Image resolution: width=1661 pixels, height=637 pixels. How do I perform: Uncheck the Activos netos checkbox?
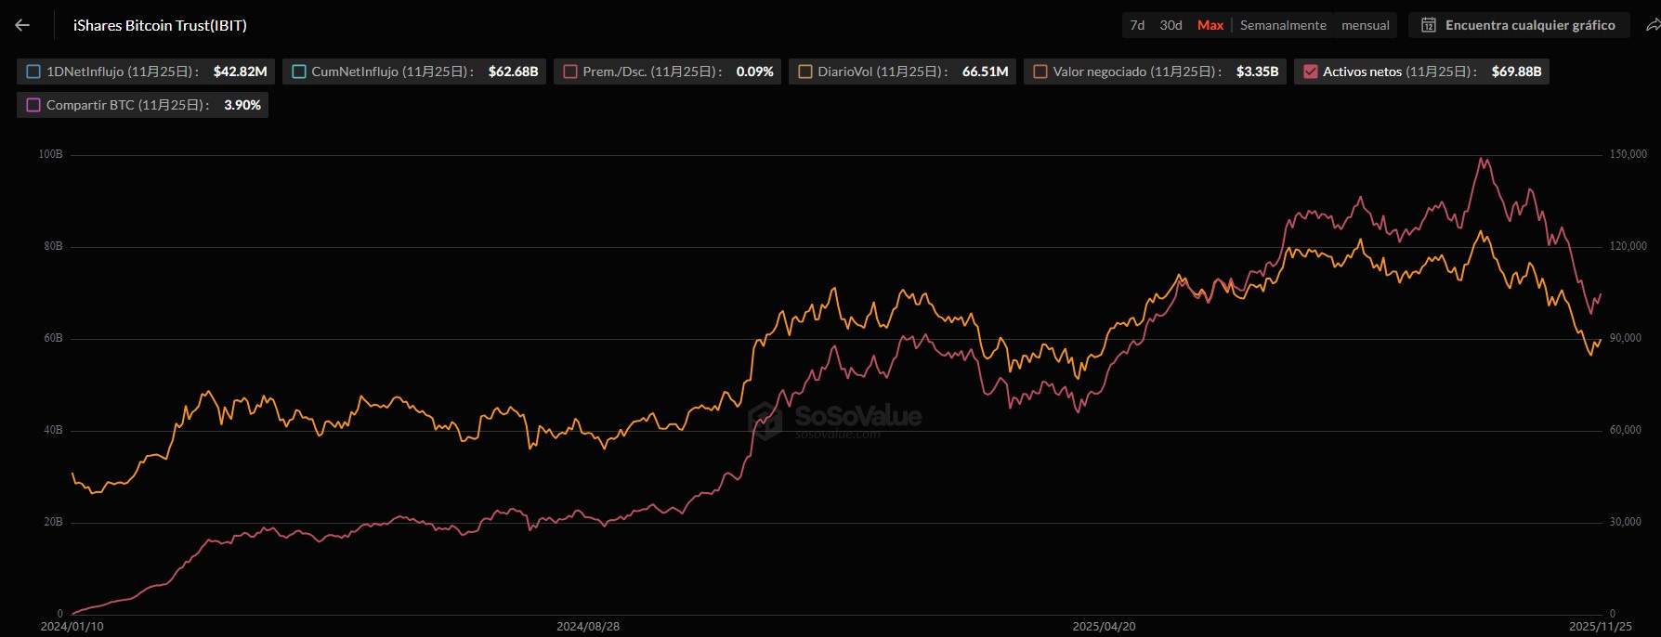tap(1311, 71)
